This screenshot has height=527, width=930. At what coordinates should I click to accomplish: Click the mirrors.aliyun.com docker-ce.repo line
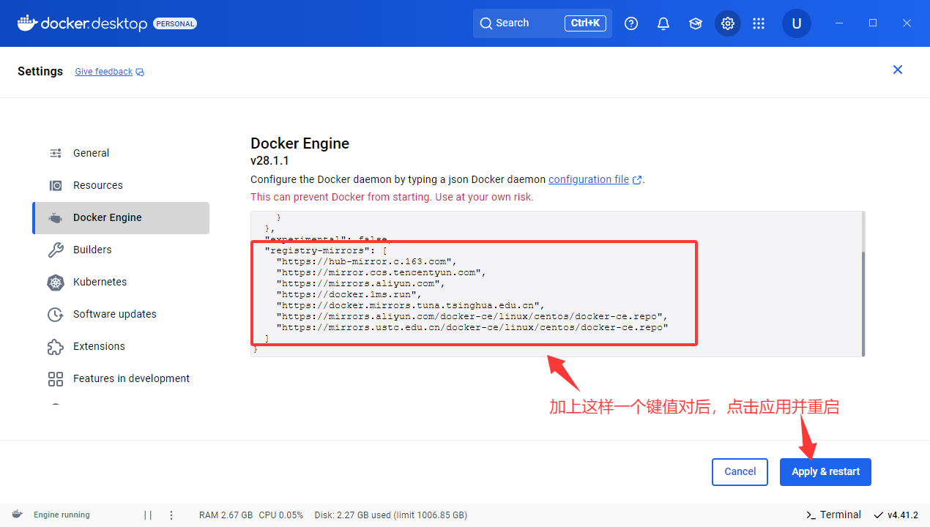point(472,316)
